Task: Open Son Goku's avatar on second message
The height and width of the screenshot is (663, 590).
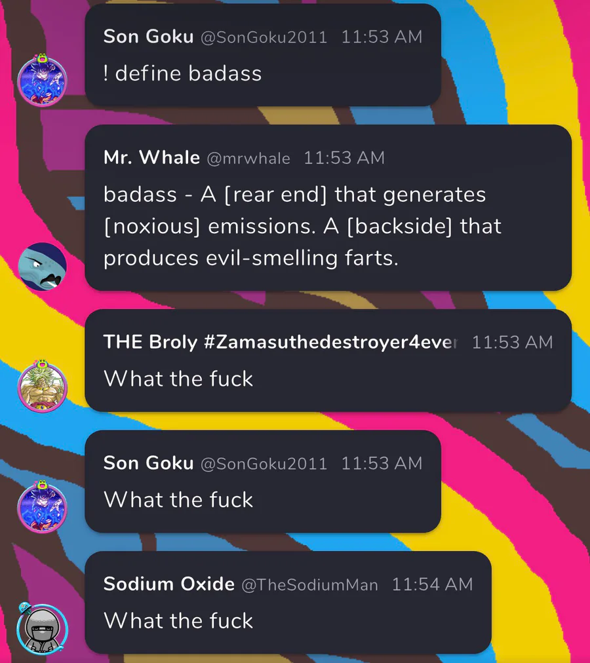Action: pos(42,508)
